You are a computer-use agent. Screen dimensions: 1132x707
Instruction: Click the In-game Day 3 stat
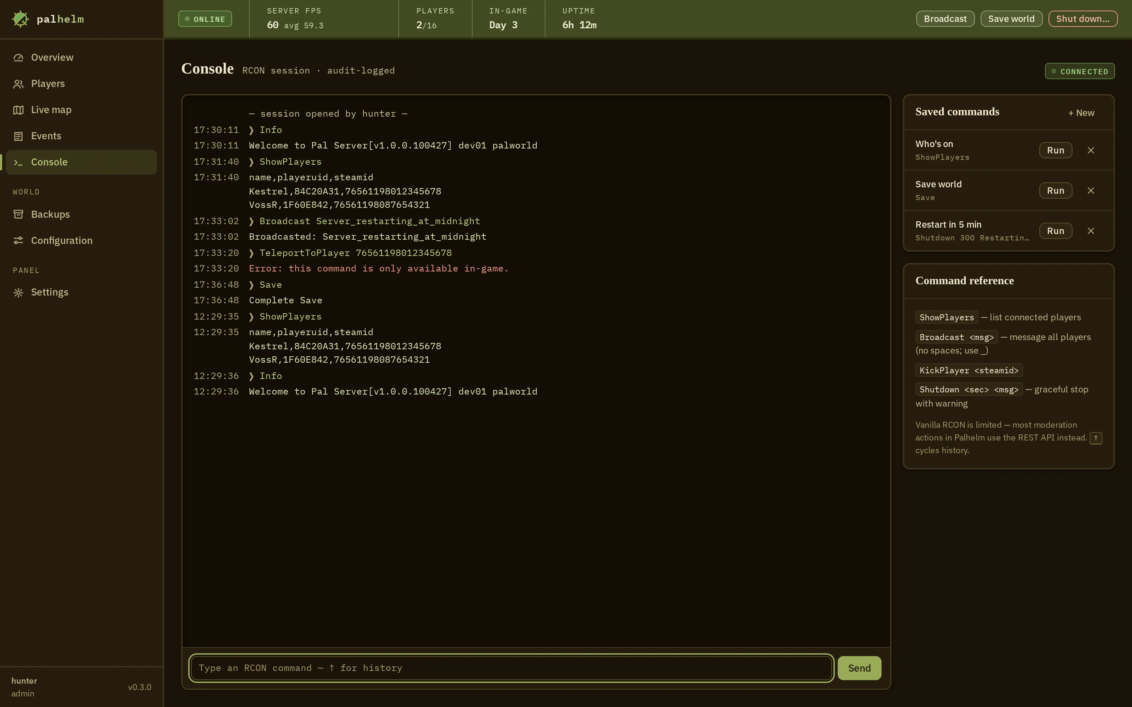(x=508, y=19)
